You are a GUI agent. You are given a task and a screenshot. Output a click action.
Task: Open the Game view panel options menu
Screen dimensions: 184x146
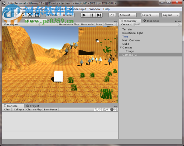116,21
